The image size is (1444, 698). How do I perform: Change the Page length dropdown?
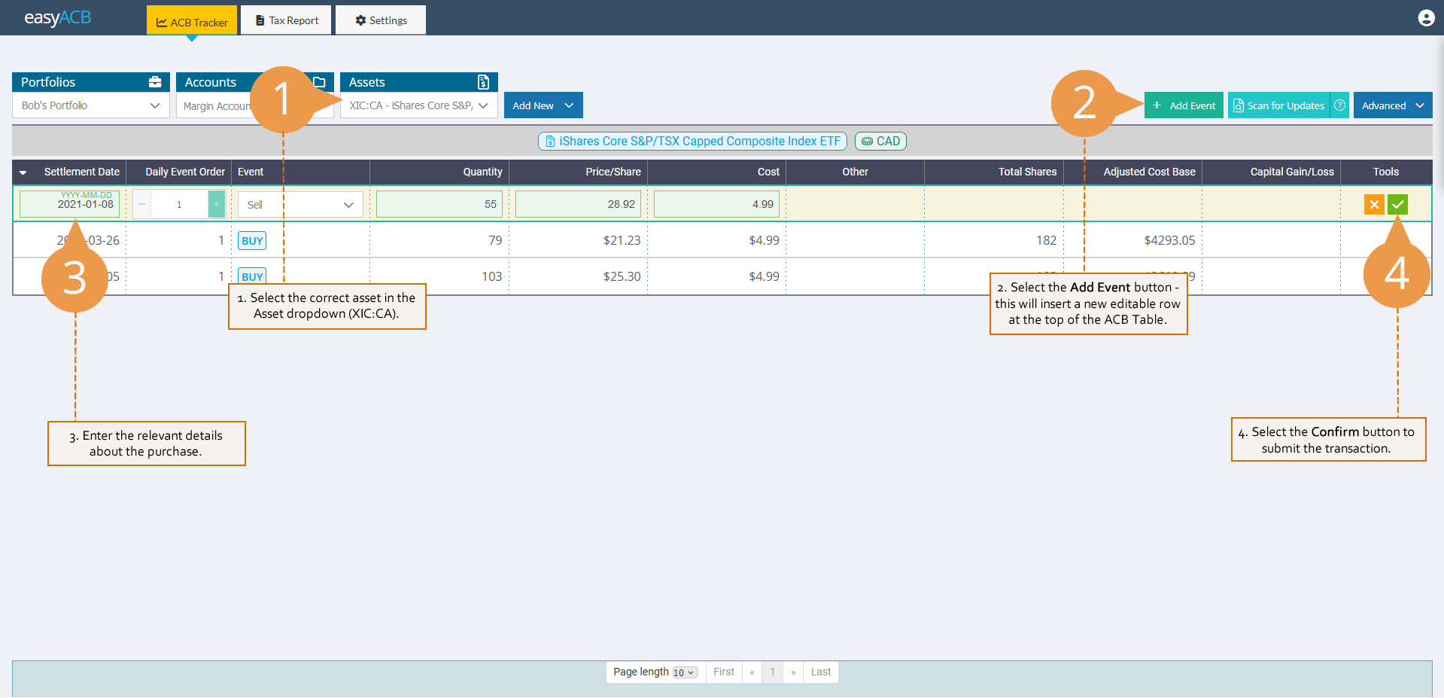coord(686,672)
